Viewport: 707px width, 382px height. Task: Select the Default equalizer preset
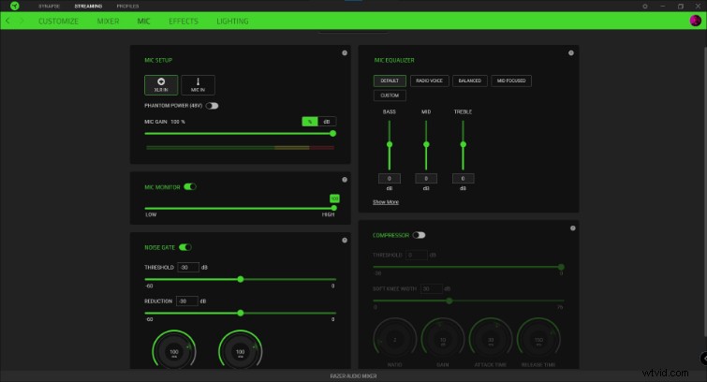390,81
